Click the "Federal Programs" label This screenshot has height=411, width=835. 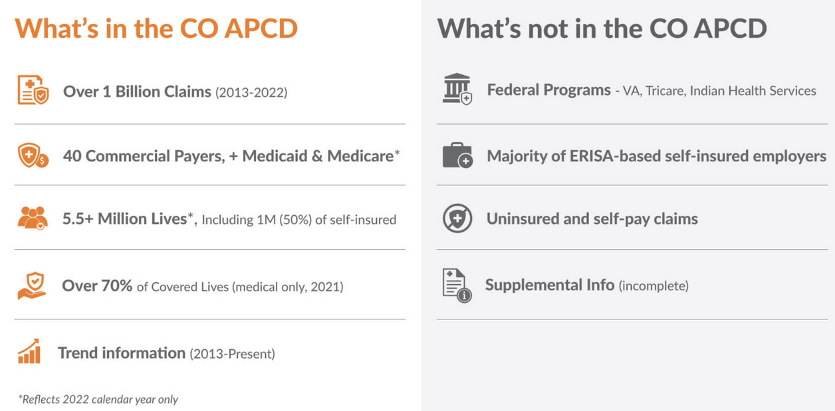pyautogui.click(x=548, y=90)
